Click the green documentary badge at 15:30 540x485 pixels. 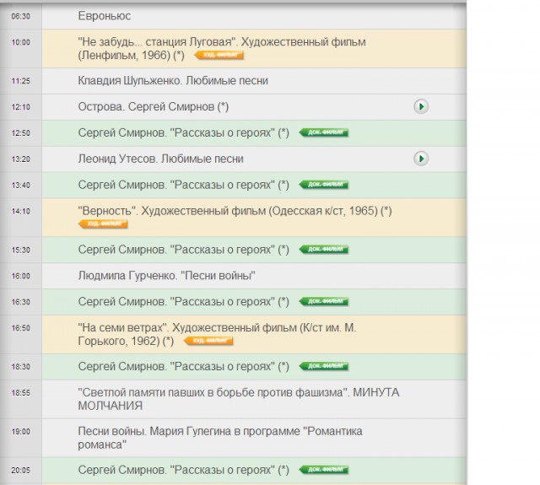pos(325,250)
